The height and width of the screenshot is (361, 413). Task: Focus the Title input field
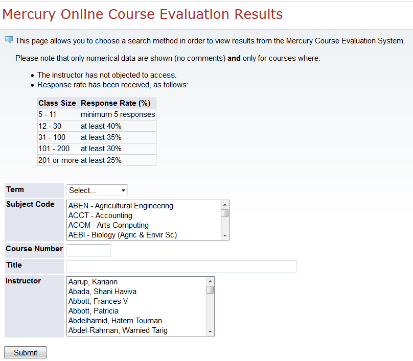coord(181,266)
